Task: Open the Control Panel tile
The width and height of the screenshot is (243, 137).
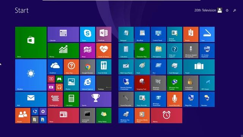Action: tap(158, 34)
